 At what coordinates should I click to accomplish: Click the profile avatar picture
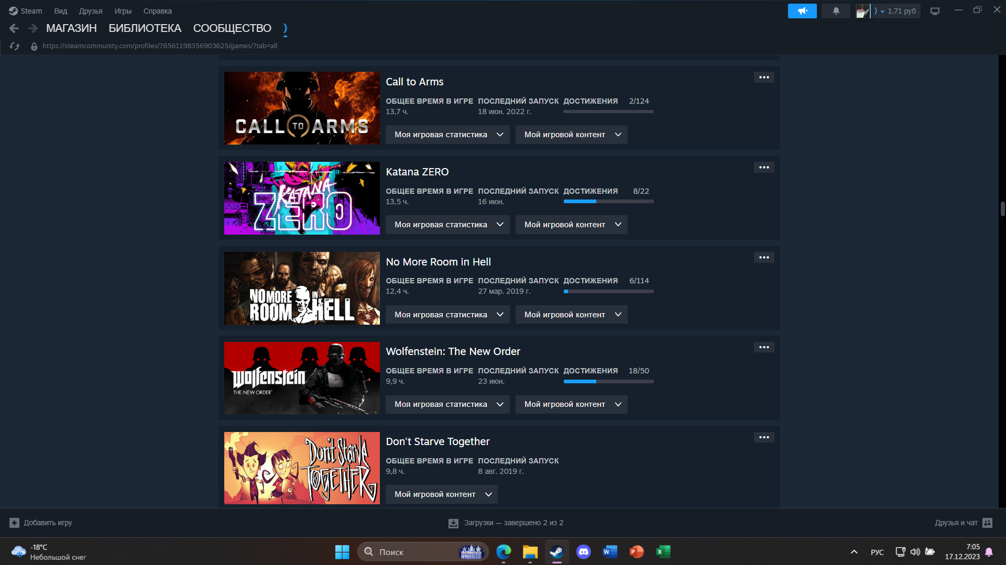pos(862,11)
